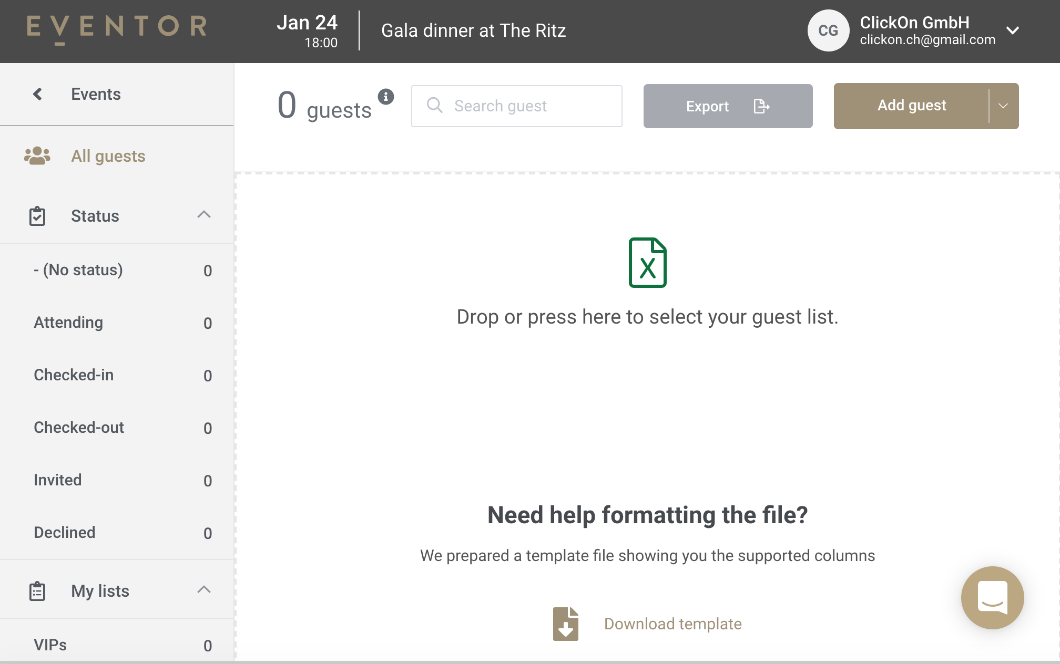
Task: Collapse the My lists section
Action: [204, 589]
